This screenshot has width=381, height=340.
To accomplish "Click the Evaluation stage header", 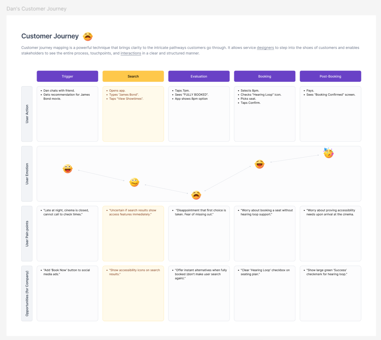I will [199, 76].
